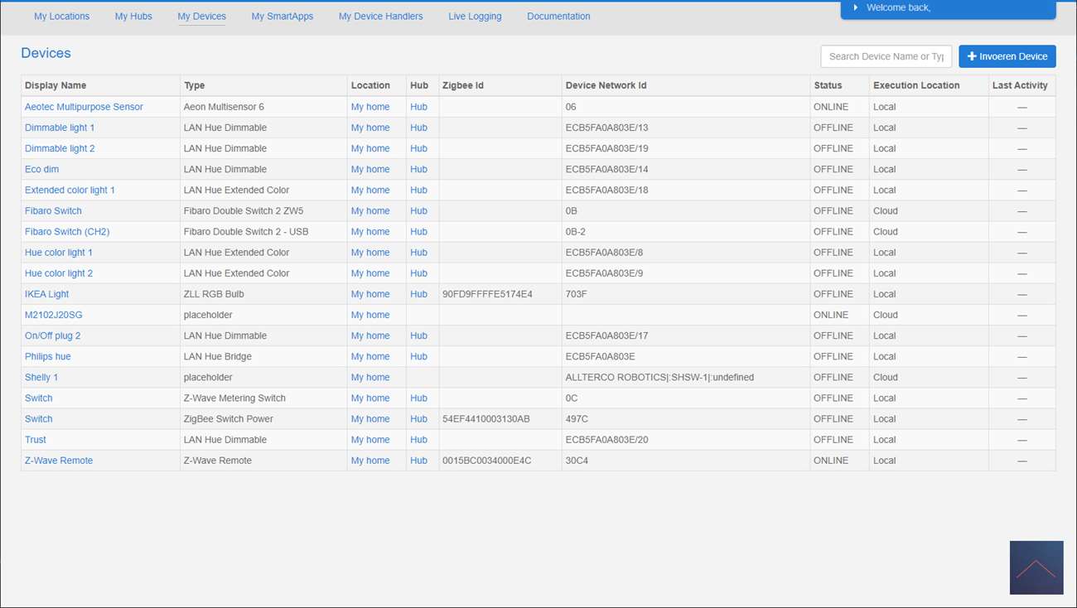
Task: Open the Extended color light 1 link
Action: pos(70,190)
